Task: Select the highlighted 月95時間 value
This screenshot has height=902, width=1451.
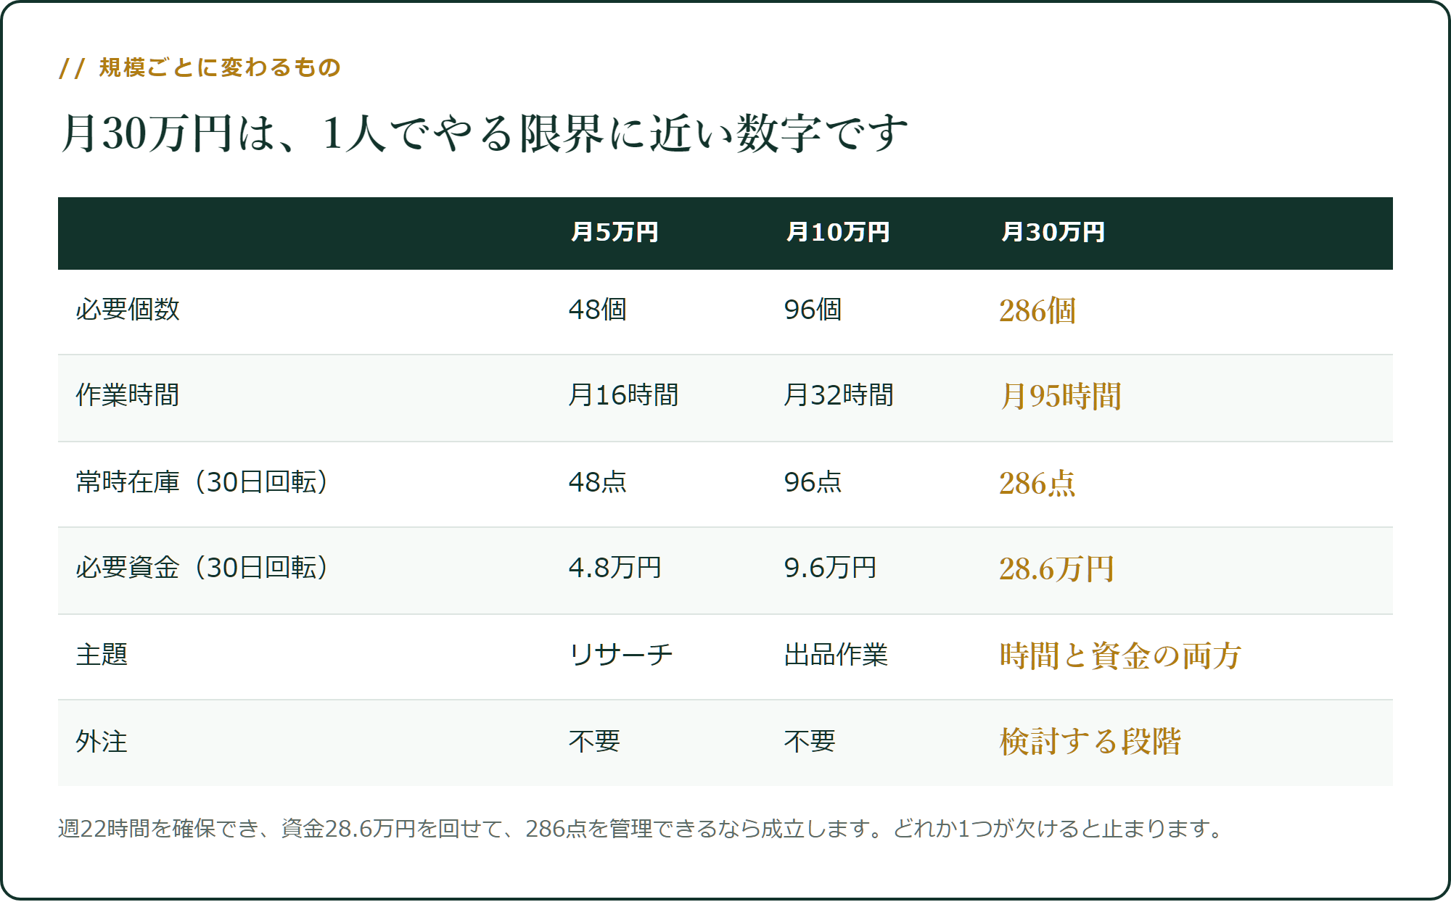Action: click(1061, 397)
